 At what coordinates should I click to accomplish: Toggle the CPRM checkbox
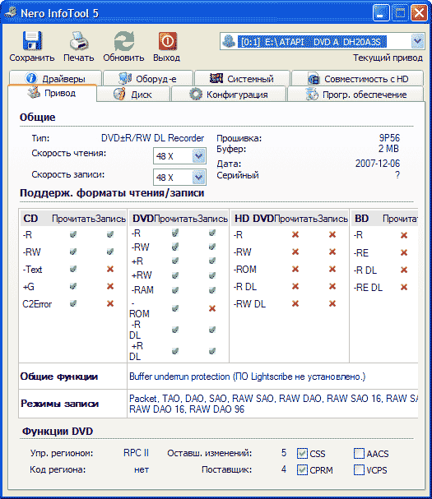[302, 469]
